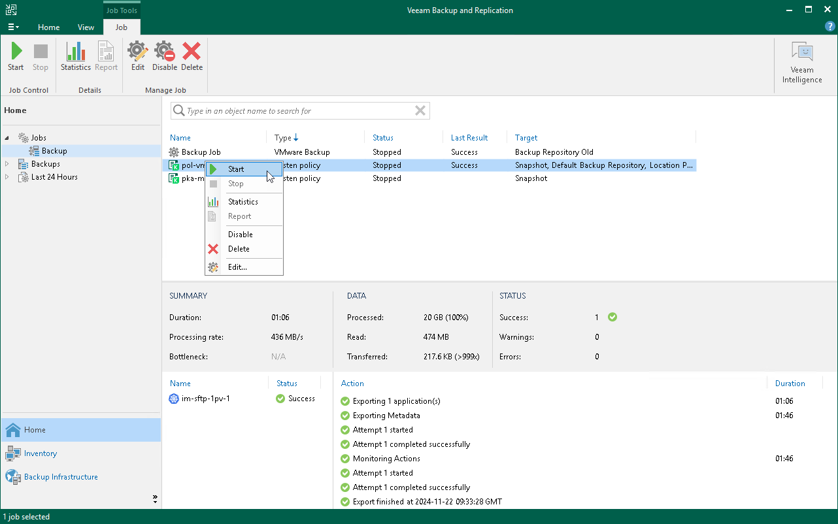Collapse the Jobs tree node

click(8, 138)
